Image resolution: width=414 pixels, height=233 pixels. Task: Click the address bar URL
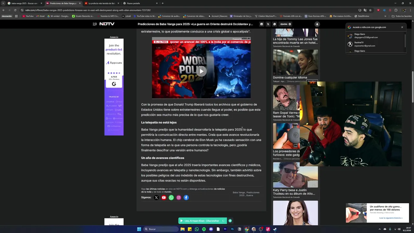(88, 10)
